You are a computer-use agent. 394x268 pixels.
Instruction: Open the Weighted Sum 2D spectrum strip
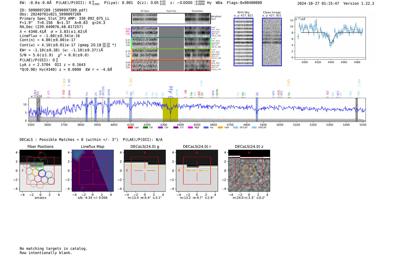click(x=171, y=19)
